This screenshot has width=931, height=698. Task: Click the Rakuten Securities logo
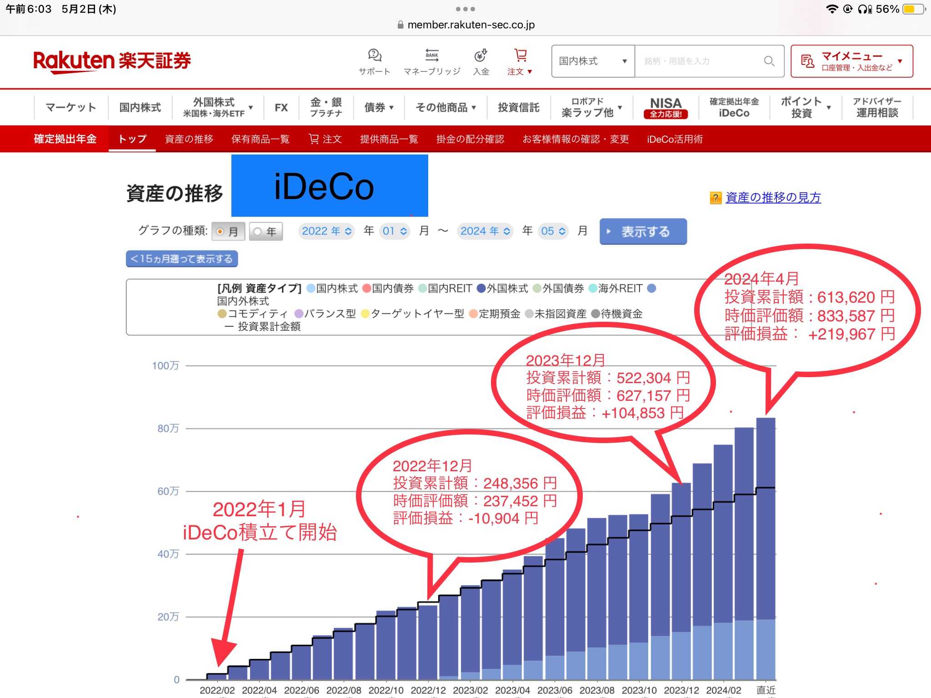pos(112,61)
